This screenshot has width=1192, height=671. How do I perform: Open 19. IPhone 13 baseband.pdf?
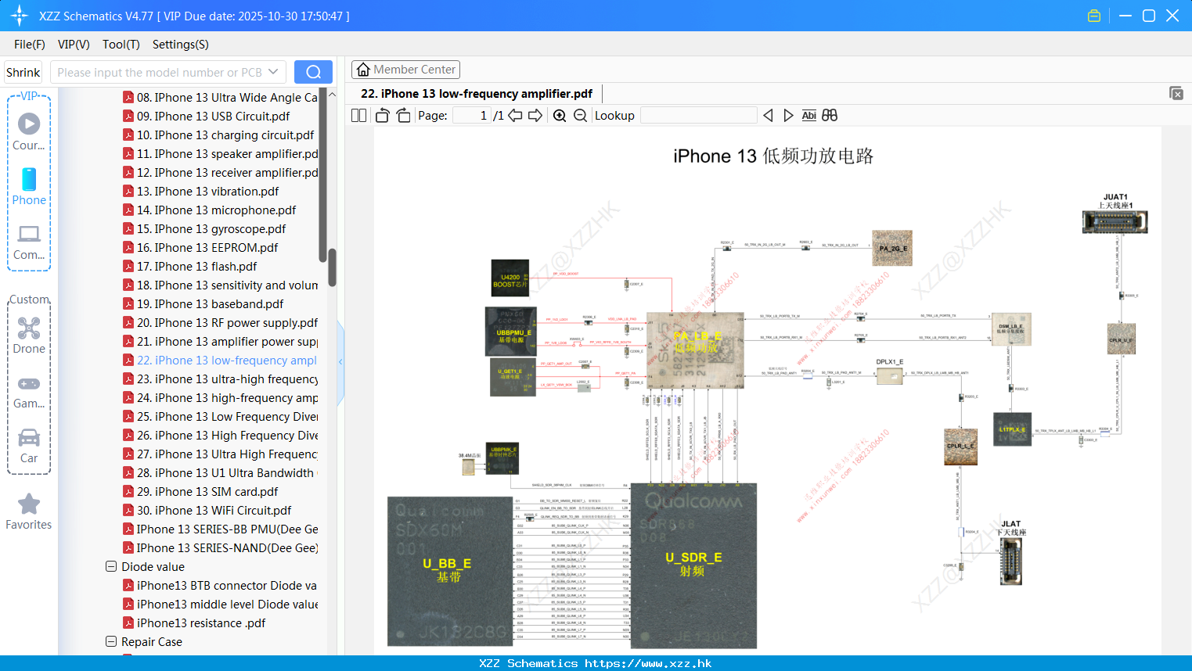point(203,303)
